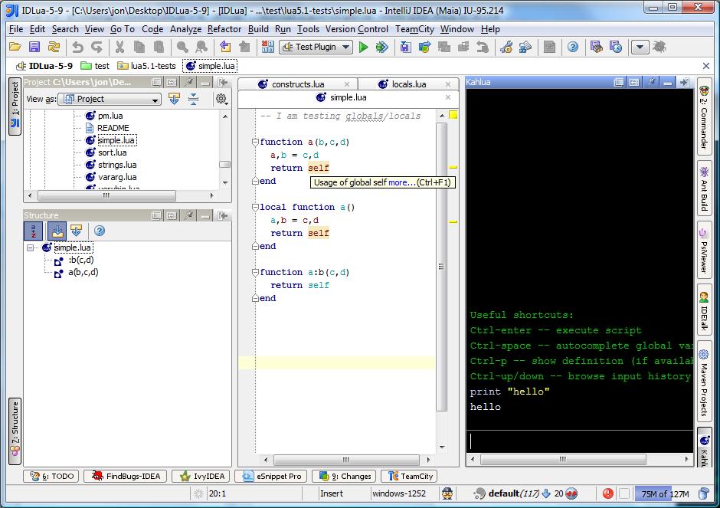The width and height of the screenshot is (720, 508).
Task: Open the TeamCity tool window button
Action: tap(410, 476)
